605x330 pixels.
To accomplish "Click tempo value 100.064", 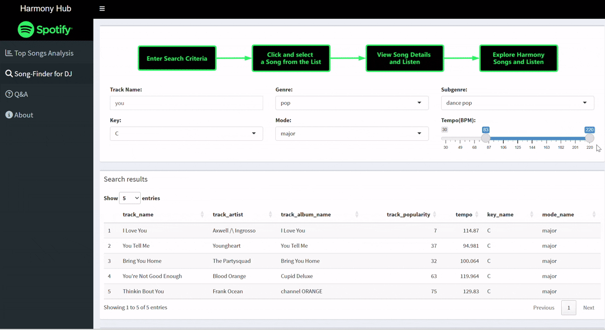I will 469,261.
